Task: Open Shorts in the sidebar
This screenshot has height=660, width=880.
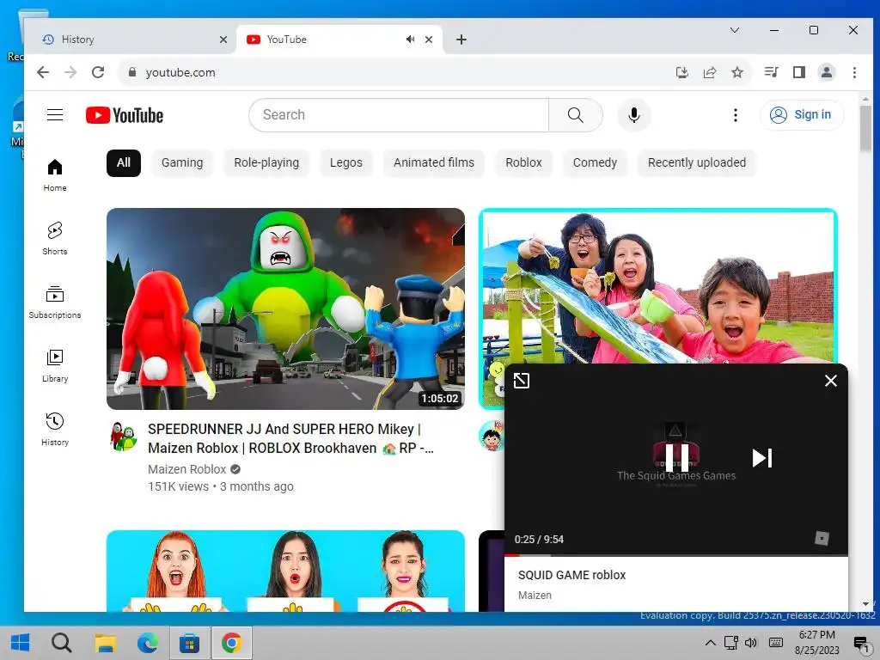Action: [55, 238]
